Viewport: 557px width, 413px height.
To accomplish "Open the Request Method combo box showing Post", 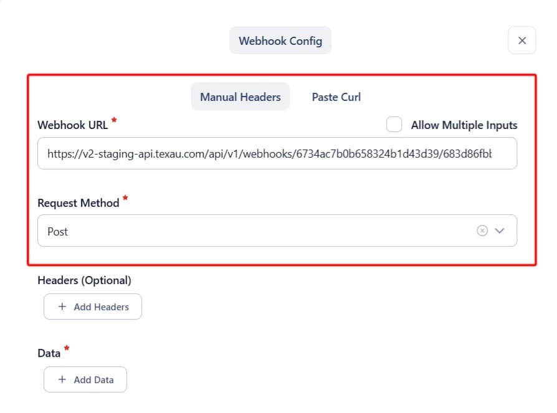I will pyautogui.click(x=249, y=231).
